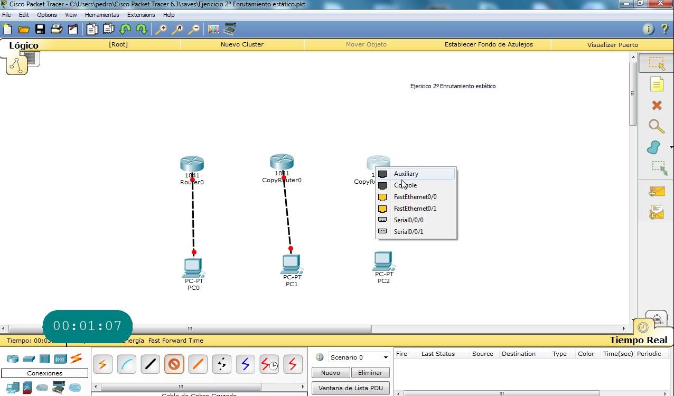The image size is (674, 396).
Task: Open the Herramientas menu
Action: 102,15
